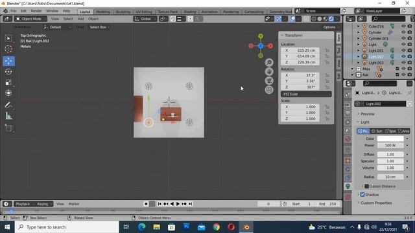Screen dimensions: 415x233
Task: Switch to the Sculpting workspace tab
Action: pos(123,12)
